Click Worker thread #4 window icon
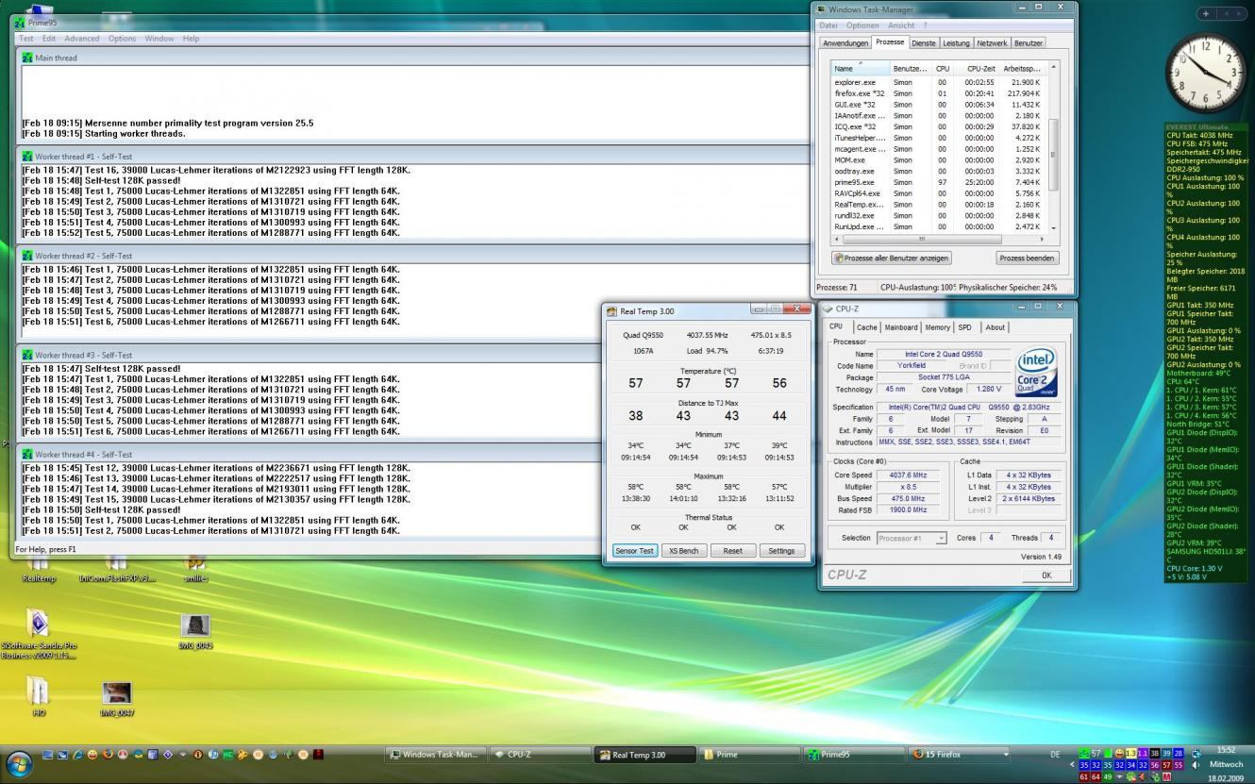This screenshot has height=784, width=1255. [x=28, y=454]
